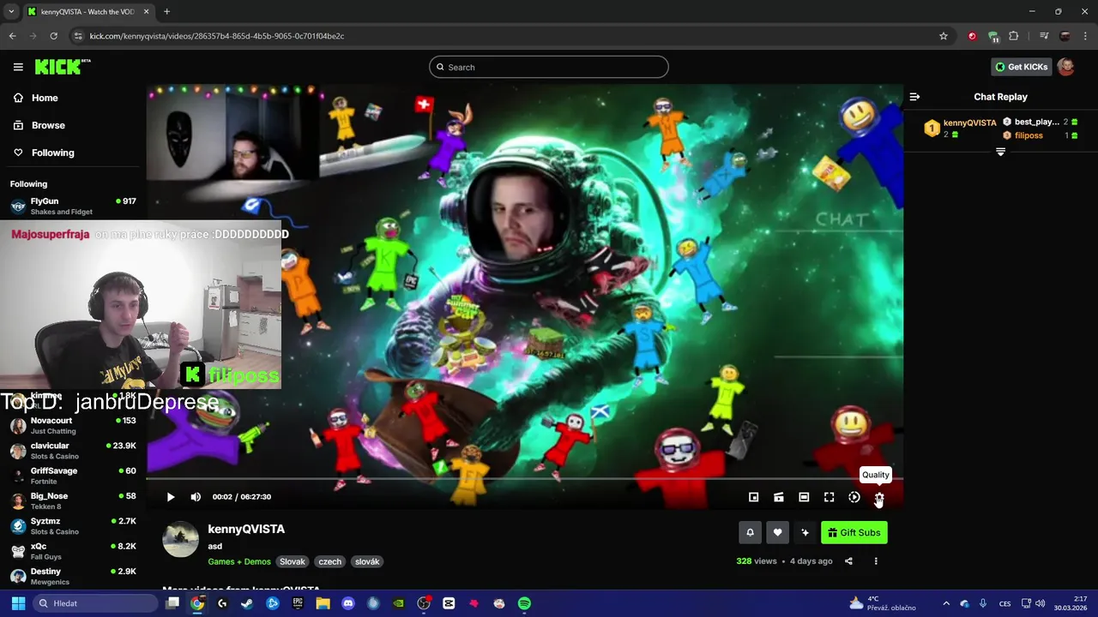Select the Slovak tag
The height and width of the screenshot is (617, 1098).
pos(293,561)
